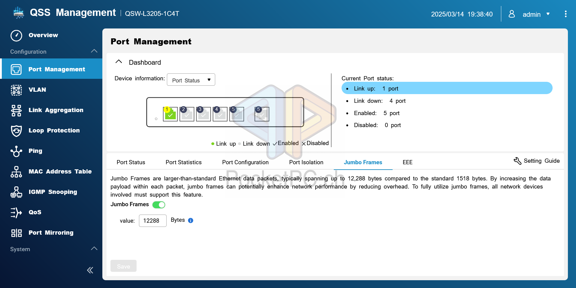The image size is (576, 288).
Task: Click the Bytes info icon
Action: (191, 221)
